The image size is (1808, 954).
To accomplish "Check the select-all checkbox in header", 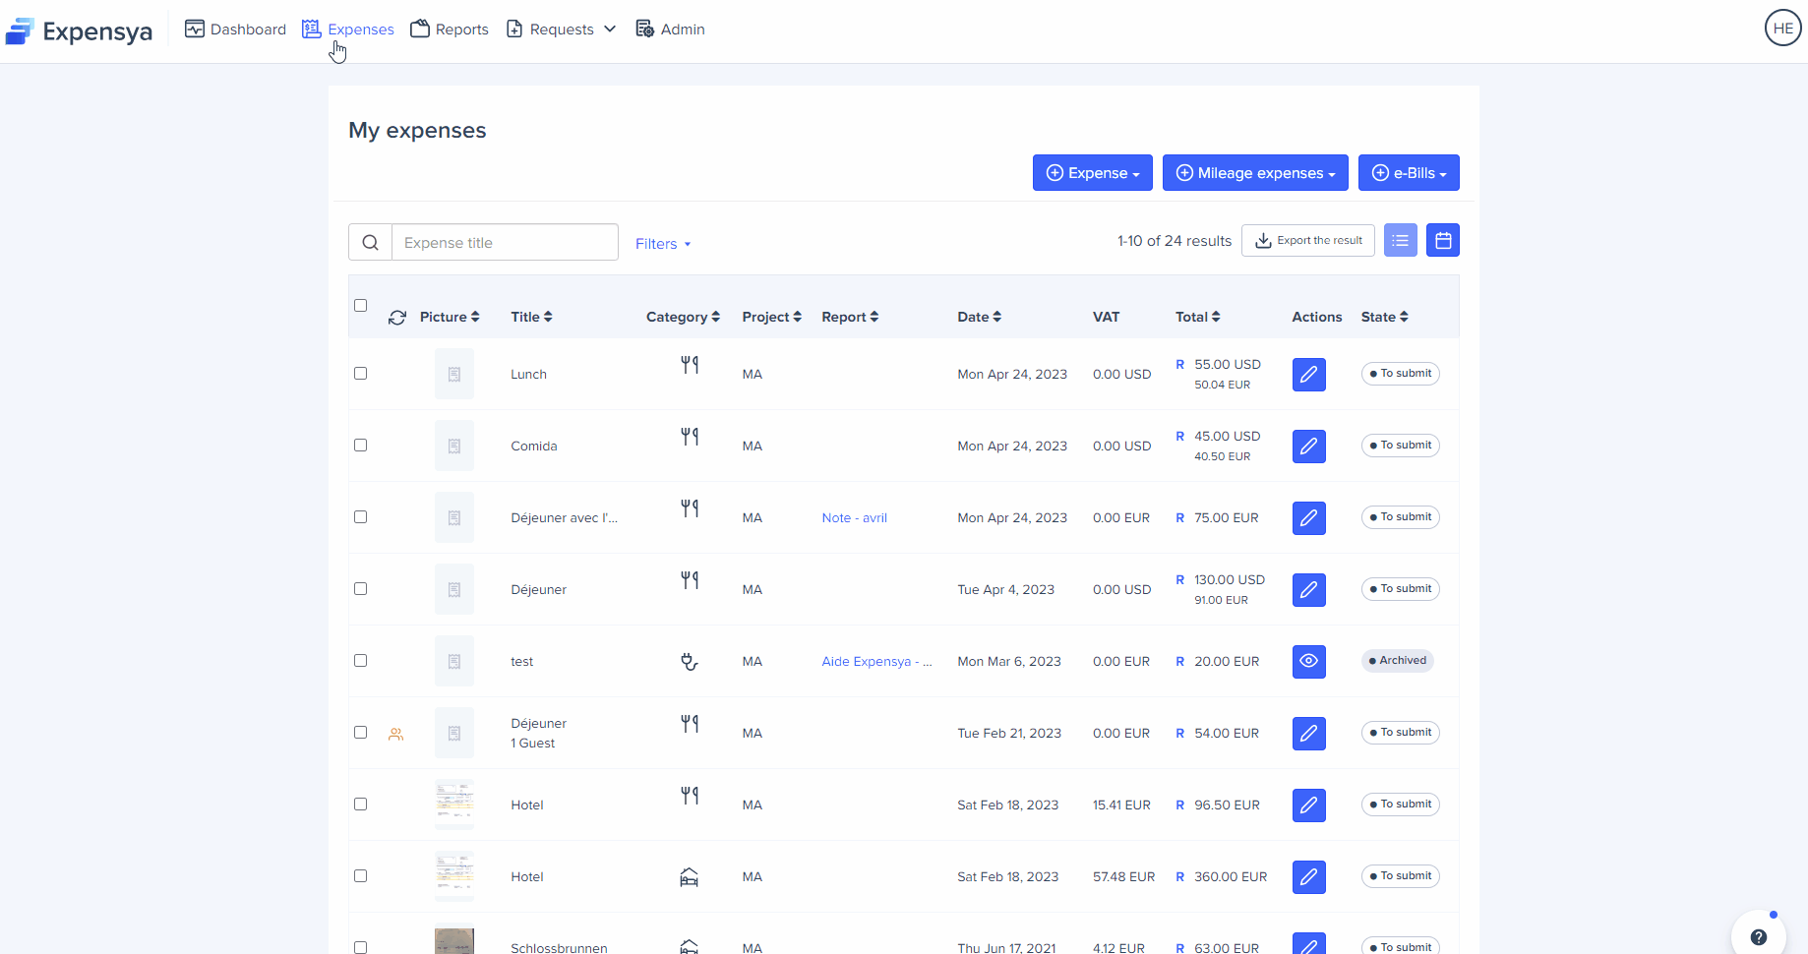I will click(x=361, y=306).
